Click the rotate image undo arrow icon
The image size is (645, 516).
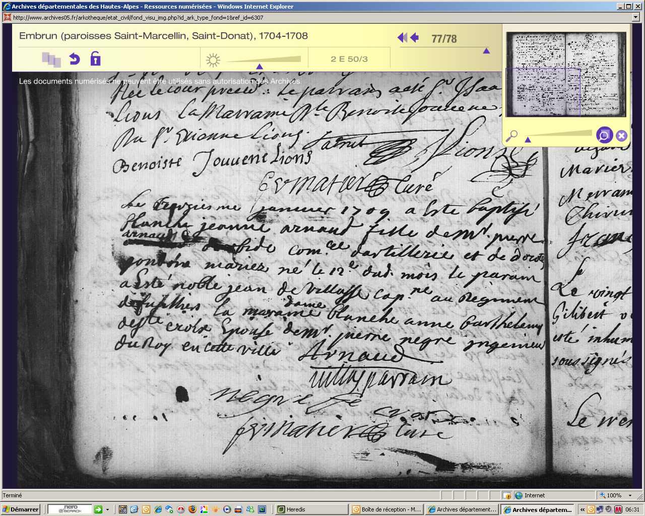[75, 59]
